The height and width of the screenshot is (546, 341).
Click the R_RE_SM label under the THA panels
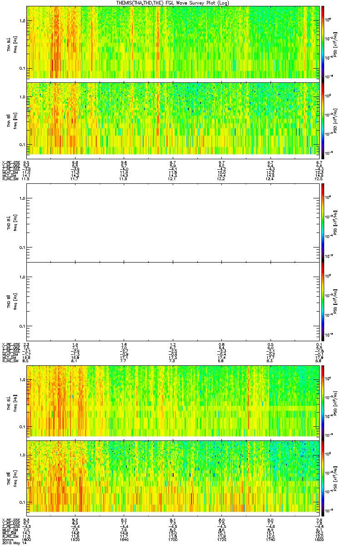[x=10, y=180]
